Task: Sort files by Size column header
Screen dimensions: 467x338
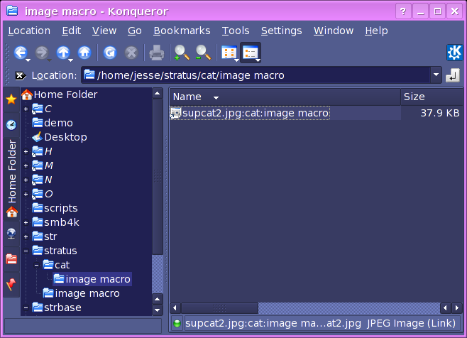Action: click(x=432, y=97)
